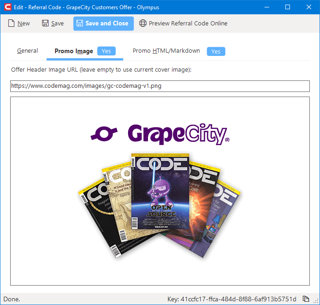Click the window resize grip icon
The image size is (320, 305).
[316, 301]
